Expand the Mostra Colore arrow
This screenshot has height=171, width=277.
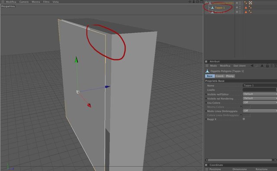(x=241, y=106)
